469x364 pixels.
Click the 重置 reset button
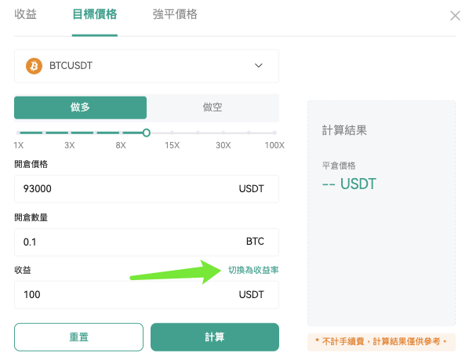[x=78, y=337]
